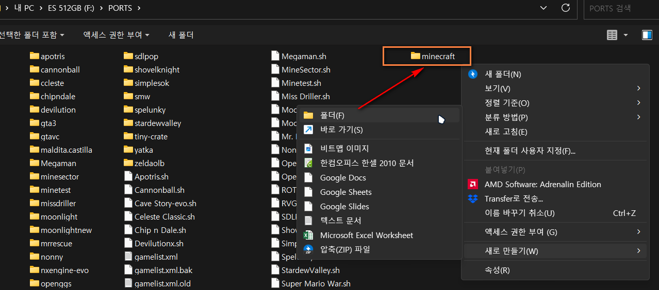
Task: Select the spelunky folder
Action: pos(144,110)
